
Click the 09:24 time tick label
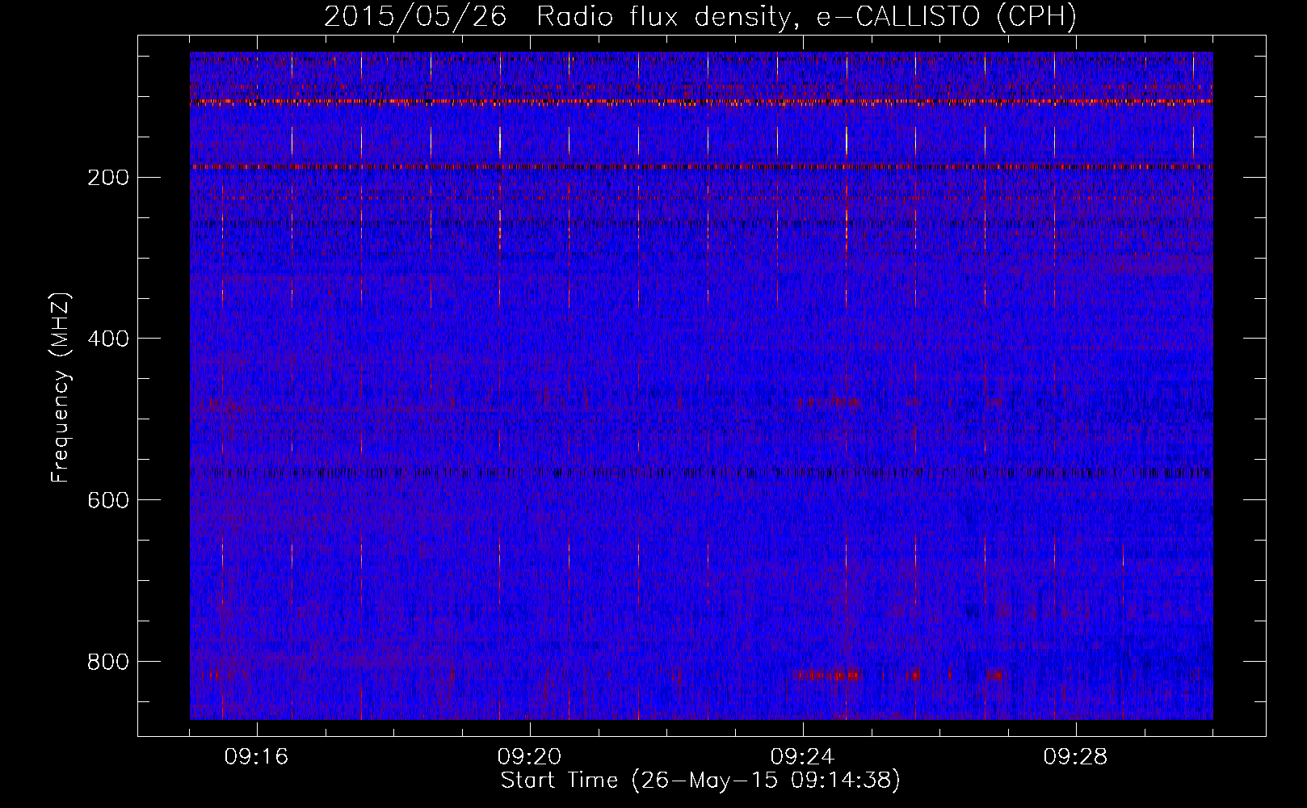coord(803,757)
